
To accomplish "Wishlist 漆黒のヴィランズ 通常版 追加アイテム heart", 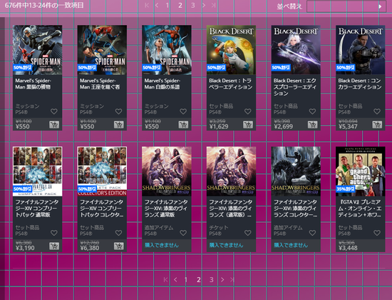I will (x=183, y=233).
